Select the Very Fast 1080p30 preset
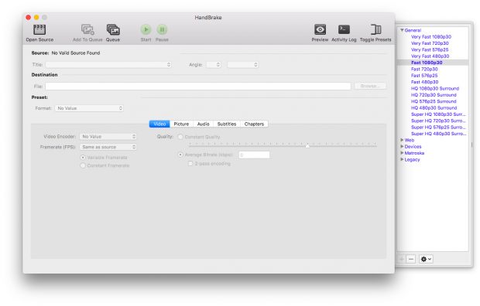The height and width of the screenshot is (306, 480). click(431, 36)
